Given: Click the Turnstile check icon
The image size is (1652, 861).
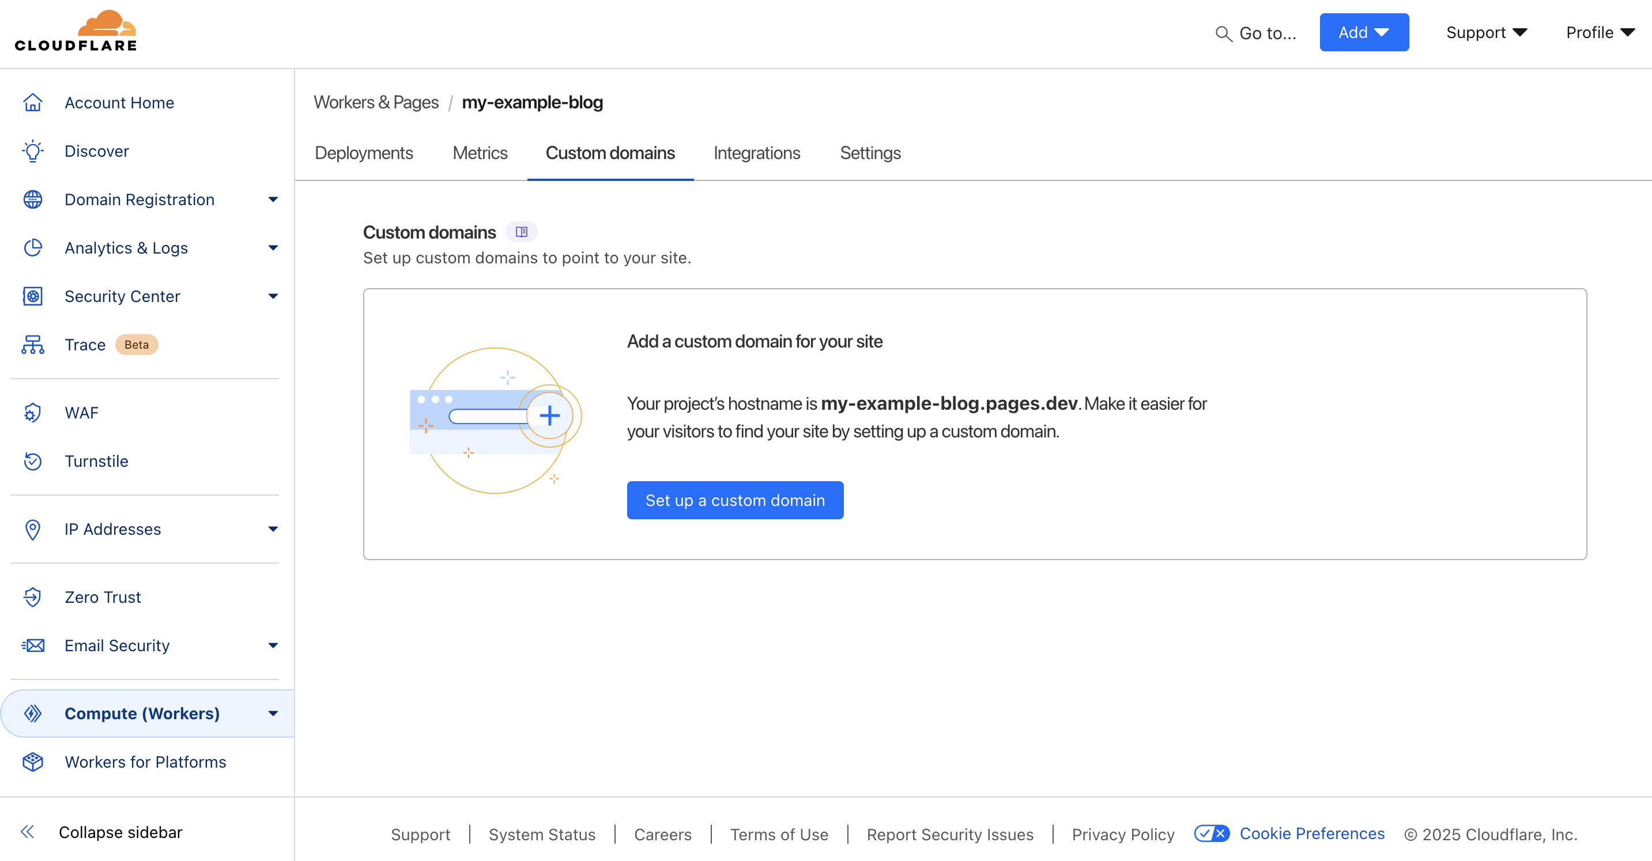Looking at the screenshot, I should (x=33, y=462).
